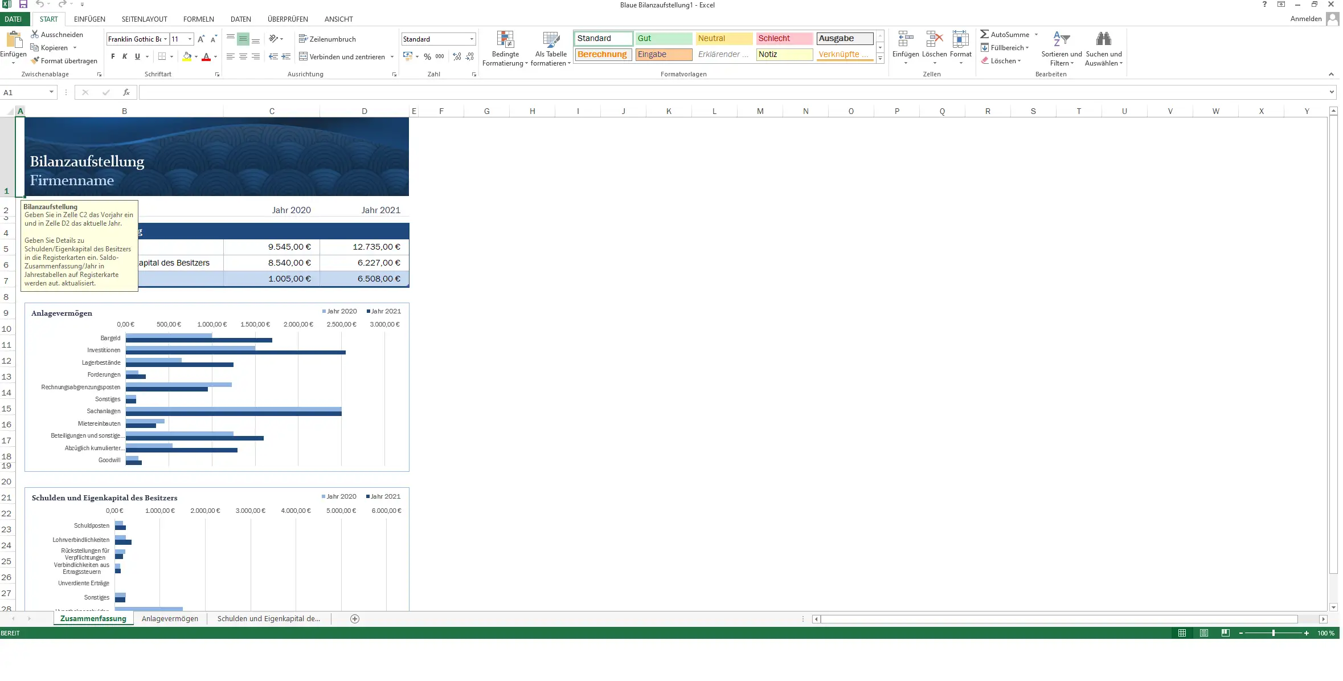The height and width of the screenshot is (681, 1343).
Task: Expand the Name Box dropdown arrow
Action: 51,92
